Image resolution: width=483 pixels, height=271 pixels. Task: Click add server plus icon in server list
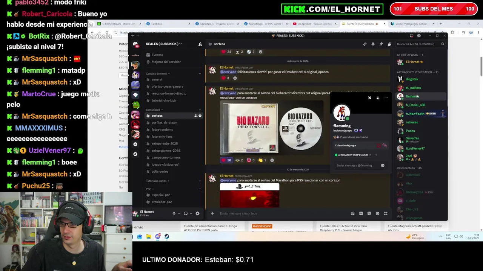click(135, 144)
